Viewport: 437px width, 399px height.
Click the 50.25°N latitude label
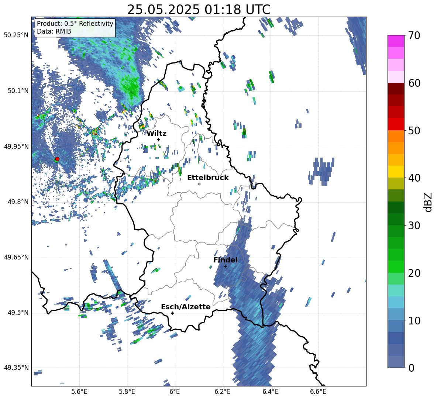tap(16, 35)
